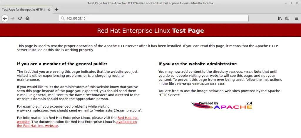This screenshot has height=138, width=301.
Task: Click the window title bar text
Action: click(150, 3)
